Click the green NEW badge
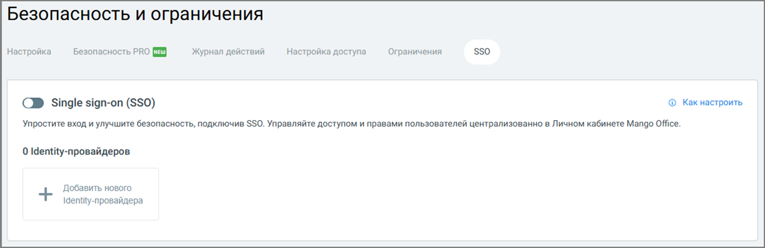 (160, 51)
